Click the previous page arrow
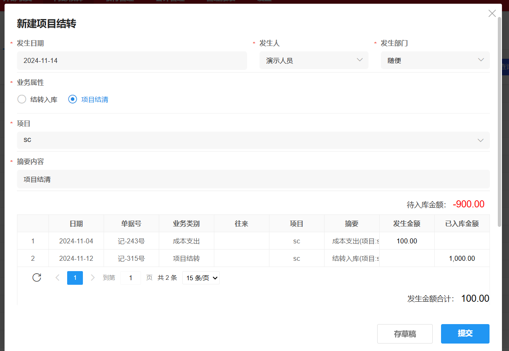Screen dimensions: 509x351 pos(58,278)
